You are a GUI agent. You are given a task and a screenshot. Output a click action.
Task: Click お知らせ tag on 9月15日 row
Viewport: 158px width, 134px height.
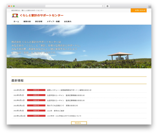point(36,90)
